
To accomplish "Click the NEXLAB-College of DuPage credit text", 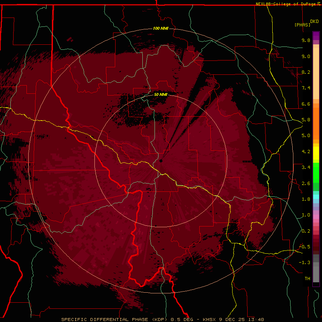I will 288,4.
